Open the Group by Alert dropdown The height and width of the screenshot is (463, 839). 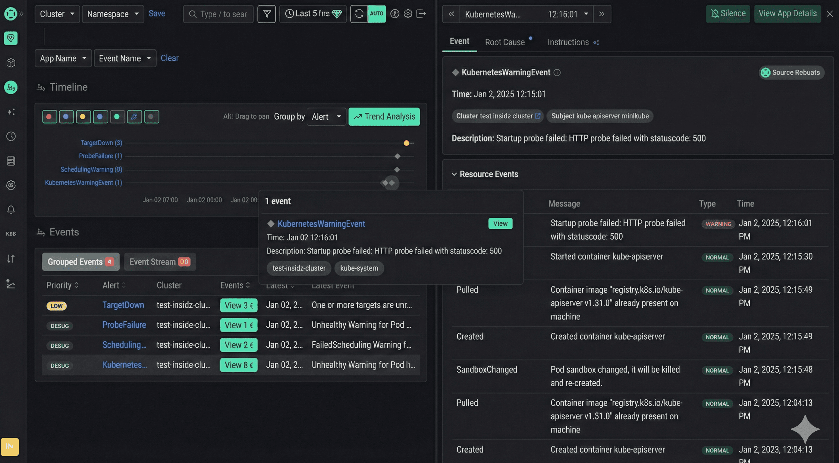coord(326,117)
